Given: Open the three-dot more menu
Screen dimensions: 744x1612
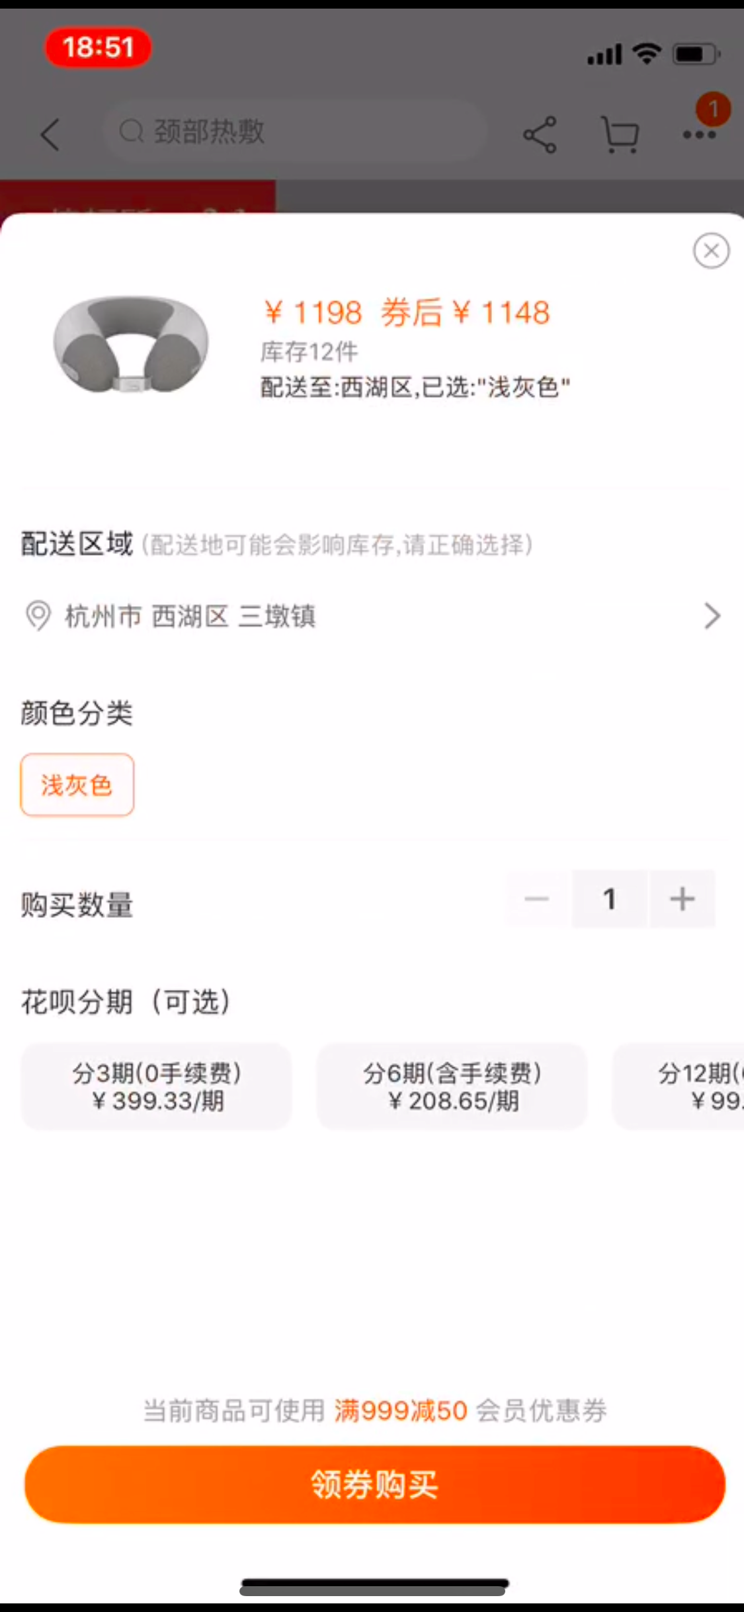Looking at the screenshot, I should 699,134.
